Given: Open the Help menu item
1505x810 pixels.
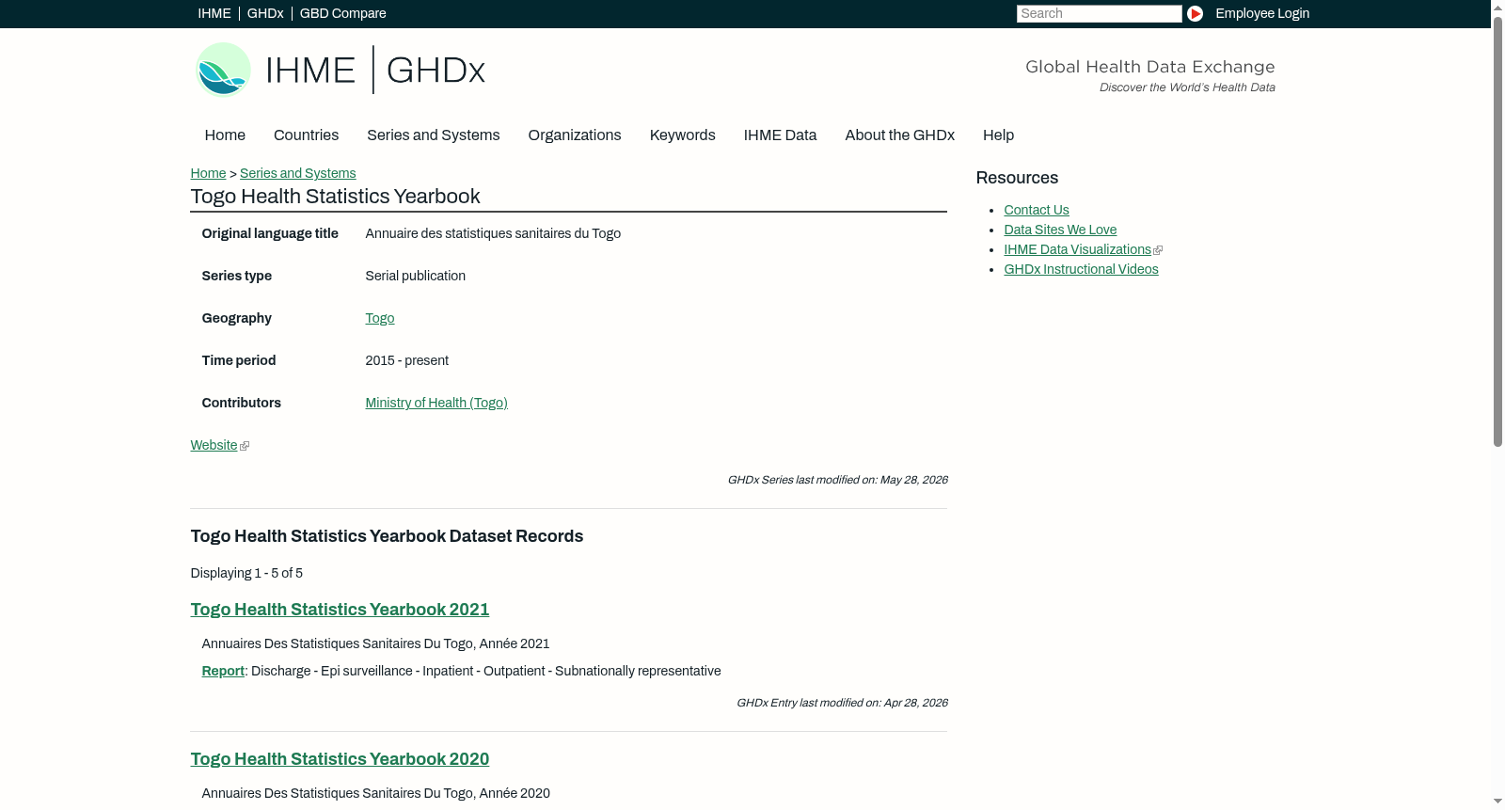Looking at the screenshot, I should [998, 135].
